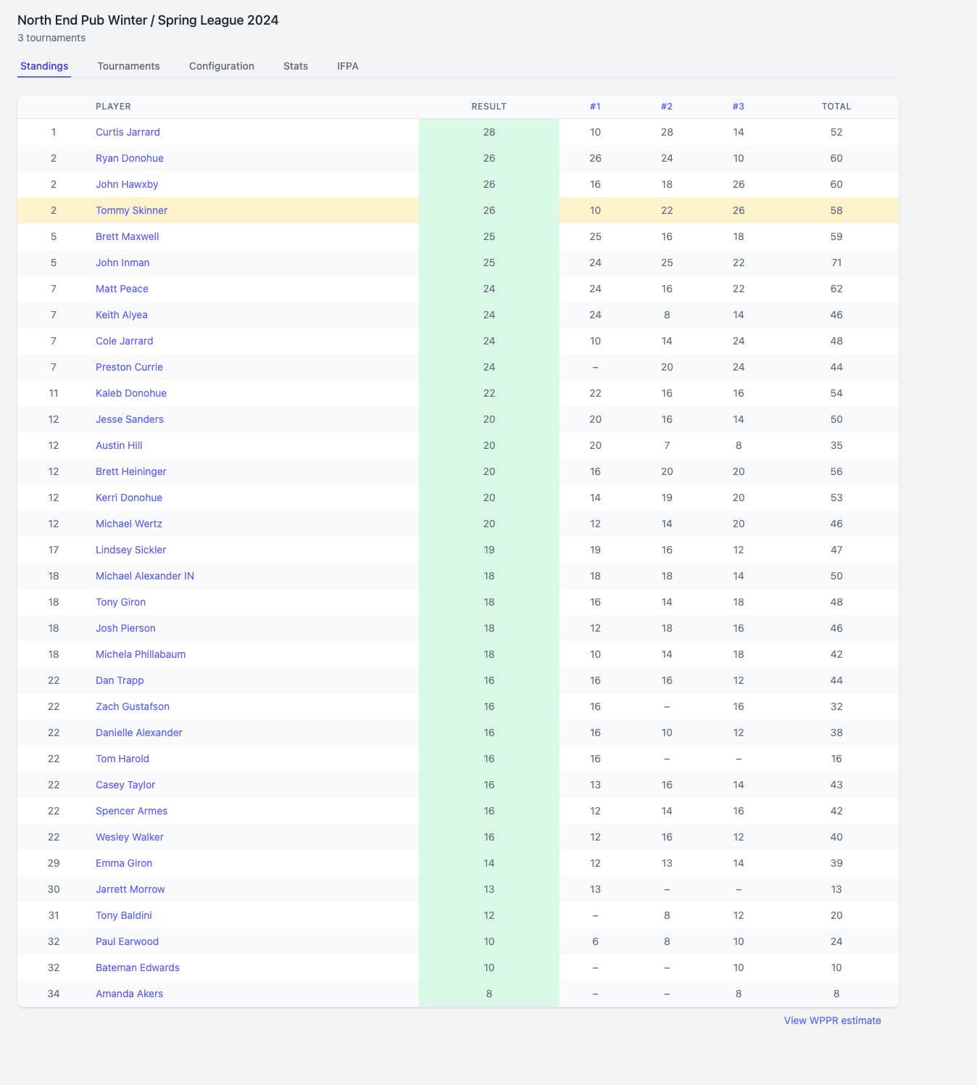
Task: Open Tommy Skinner's player profile
Action: point(131,210)
